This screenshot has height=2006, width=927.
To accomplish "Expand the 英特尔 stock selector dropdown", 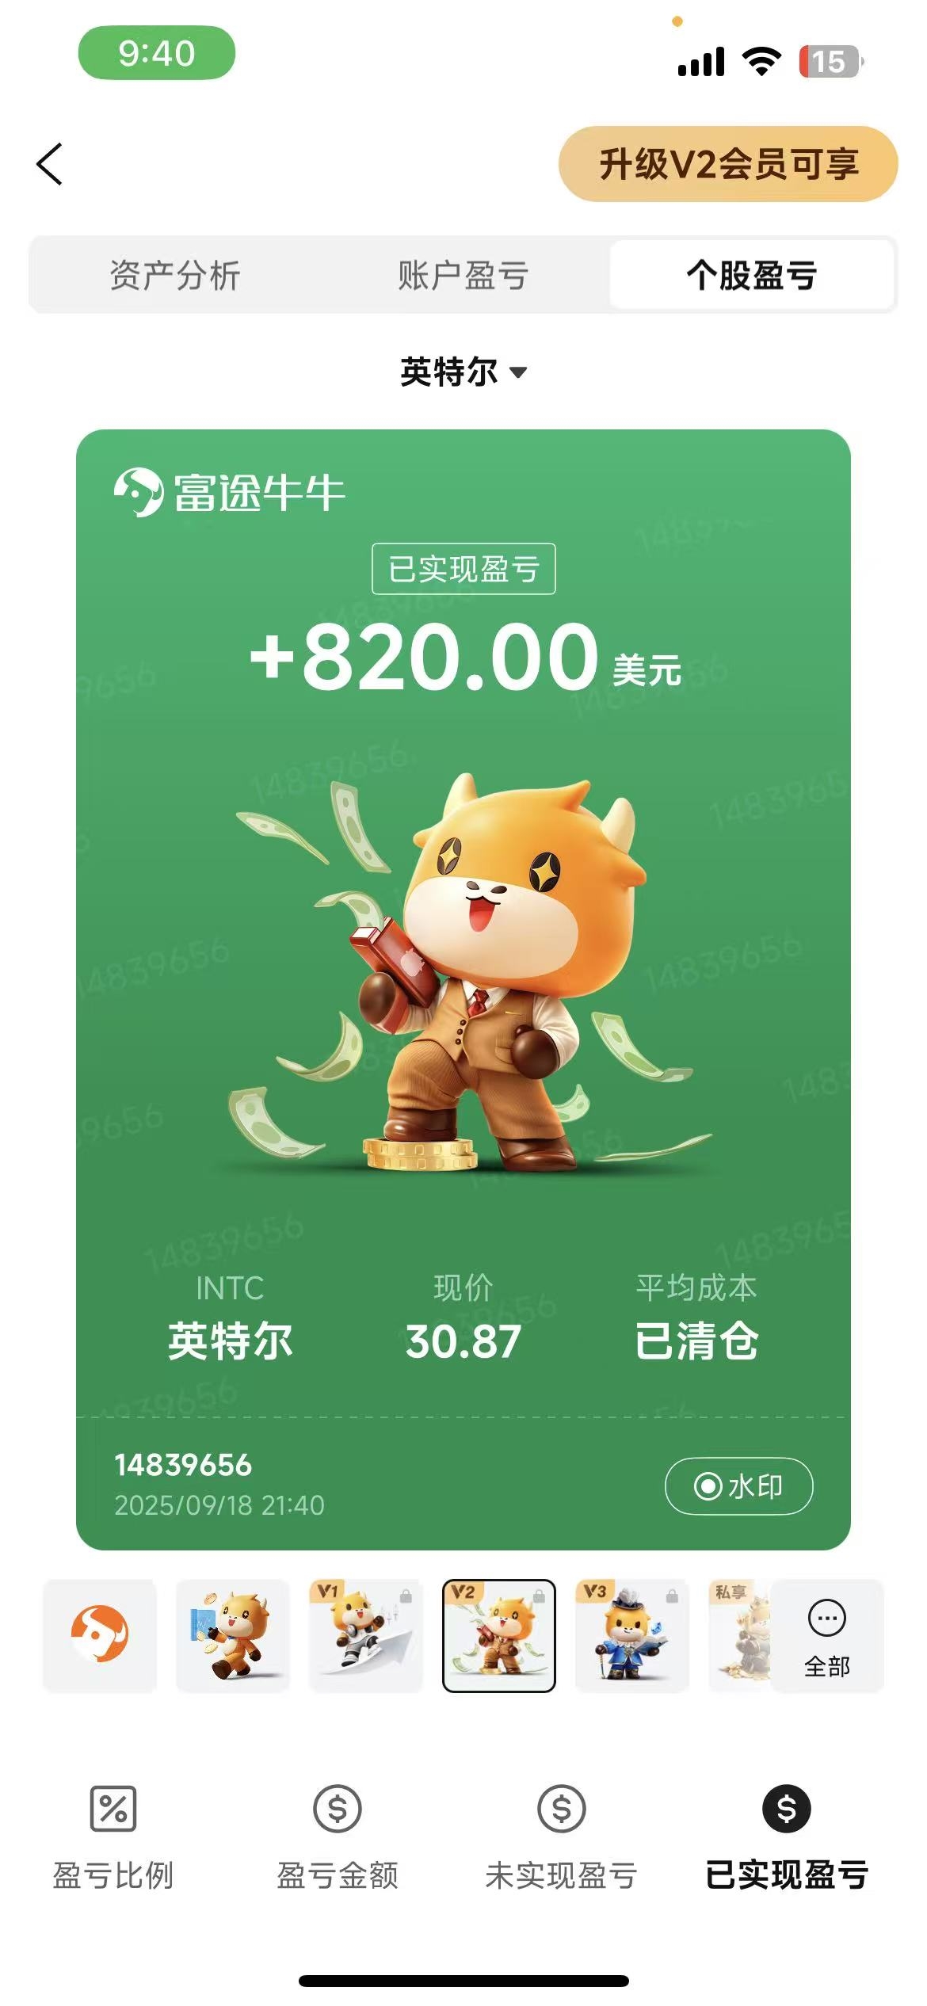I will 463,372.
